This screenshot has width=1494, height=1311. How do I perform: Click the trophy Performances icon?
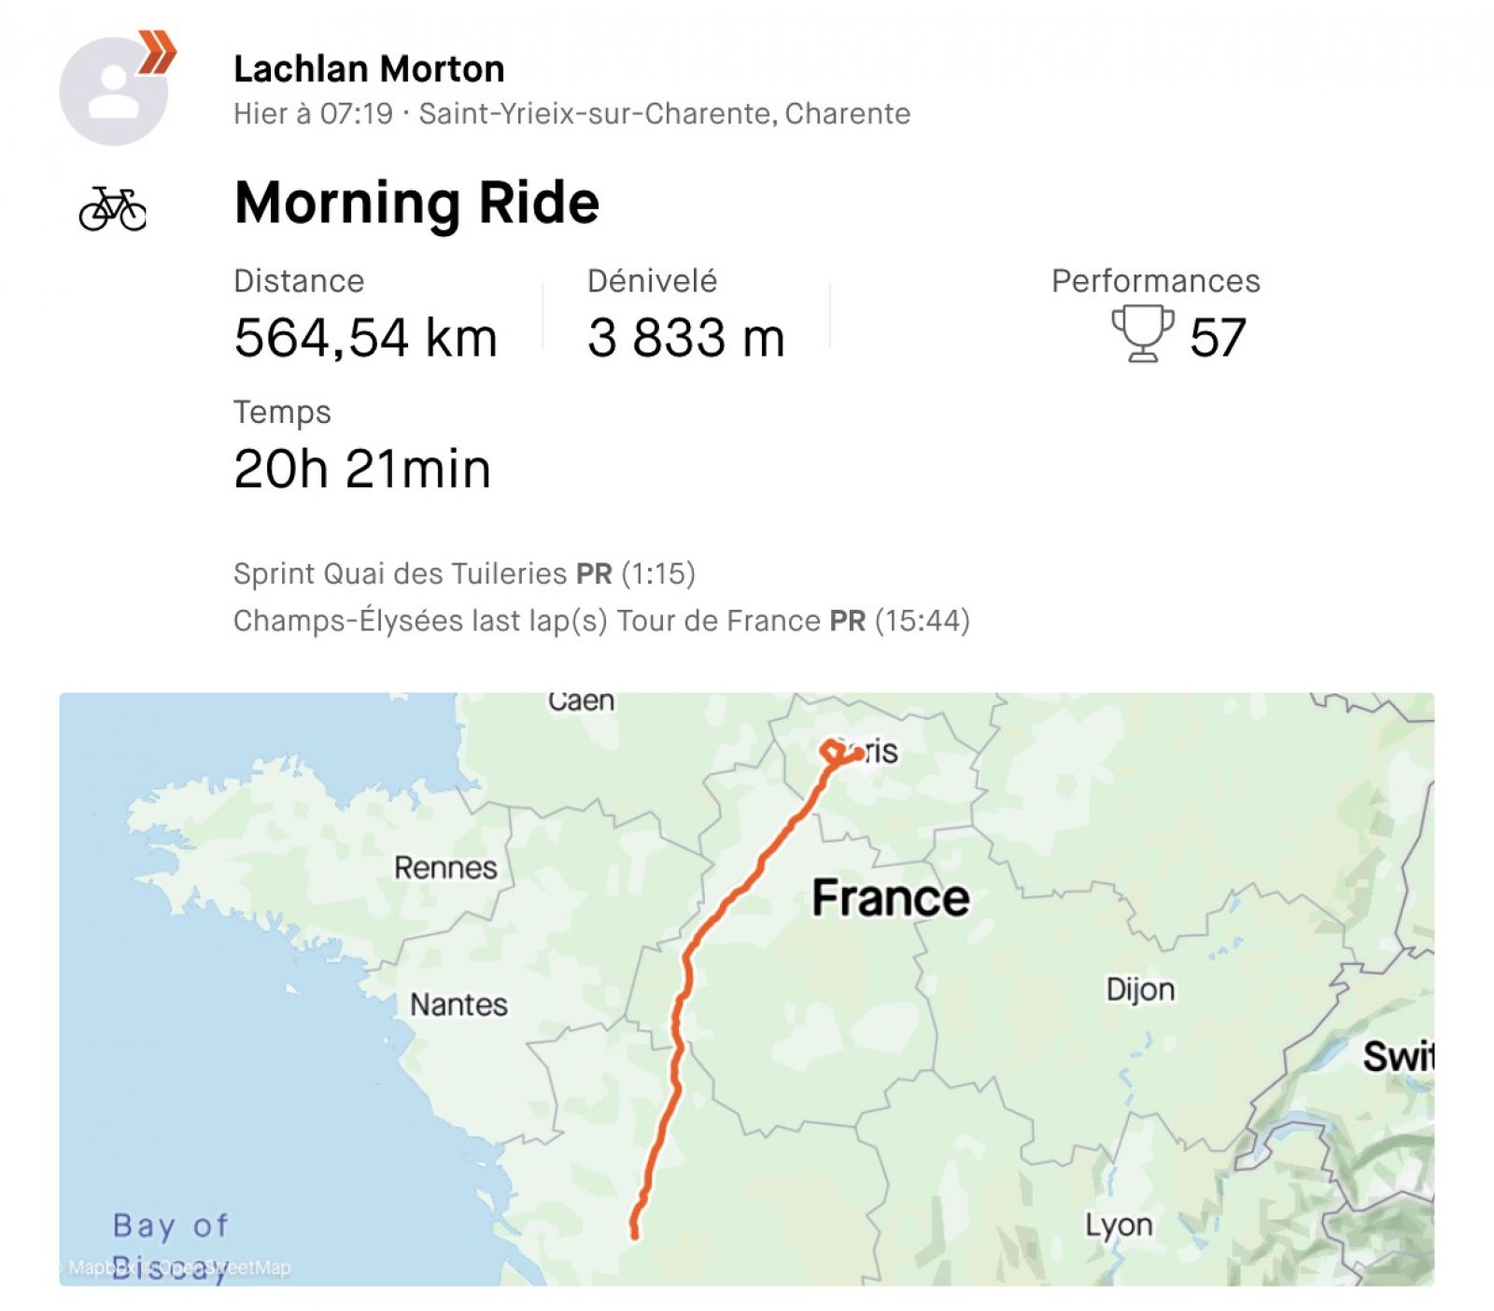click(1143, 333)
